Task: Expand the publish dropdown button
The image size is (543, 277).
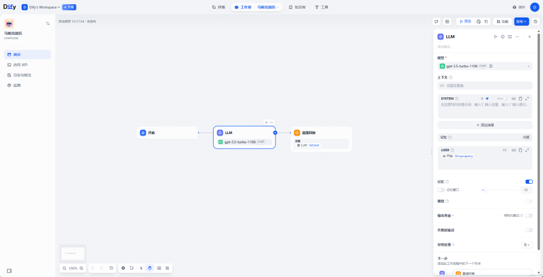Action: [x=521, y=22]
